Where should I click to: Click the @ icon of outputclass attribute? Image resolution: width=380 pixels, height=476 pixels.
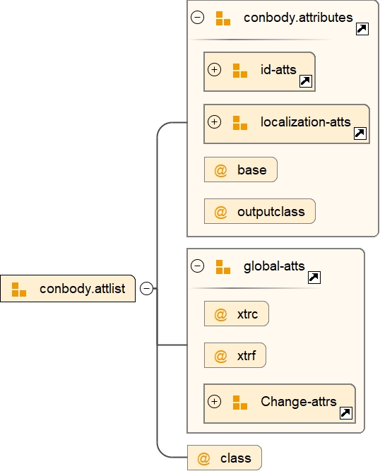click(x=220, y=212)
